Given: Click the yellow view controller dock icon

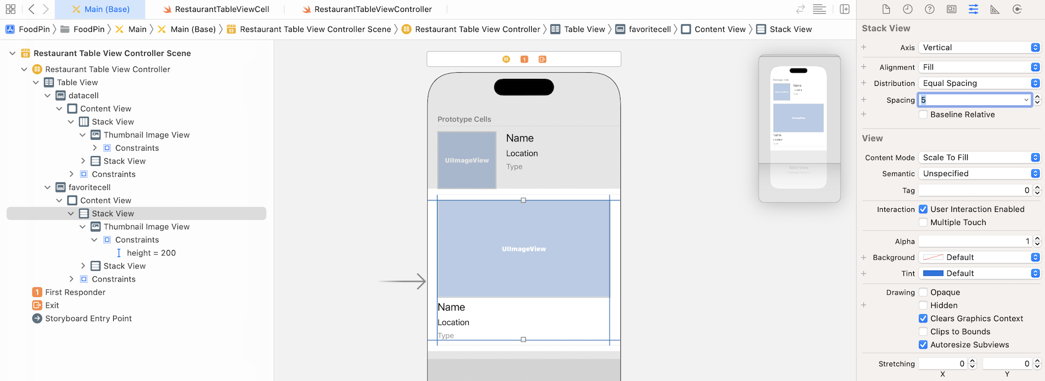Looking at the screenshot, I should 506,59.
